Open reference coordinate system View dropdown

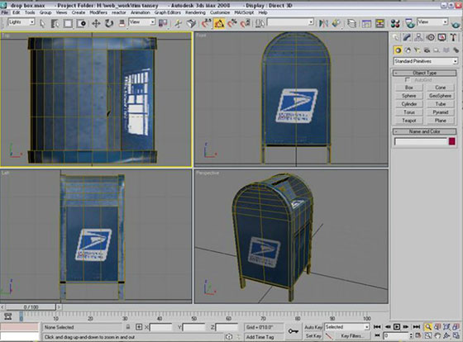click(x=142, y=22)
